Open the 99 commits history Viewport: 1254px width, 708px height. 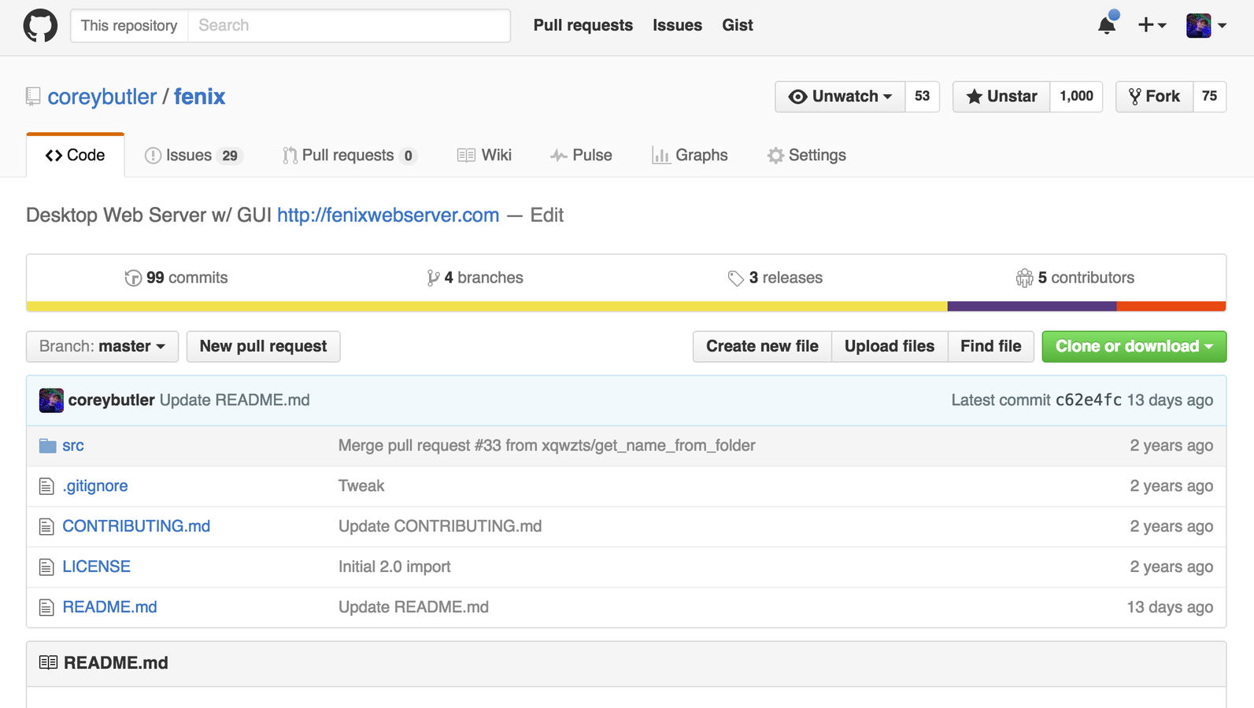(176, 278)
